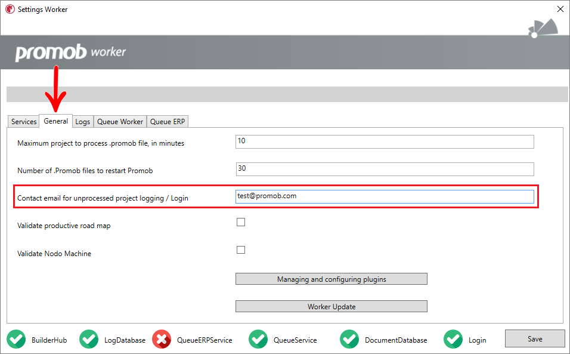The height and width of the screenshot is (354, 570).
Task: Click the QueueService green check icon
Action: pyautogui.click(x=258, y=339)
